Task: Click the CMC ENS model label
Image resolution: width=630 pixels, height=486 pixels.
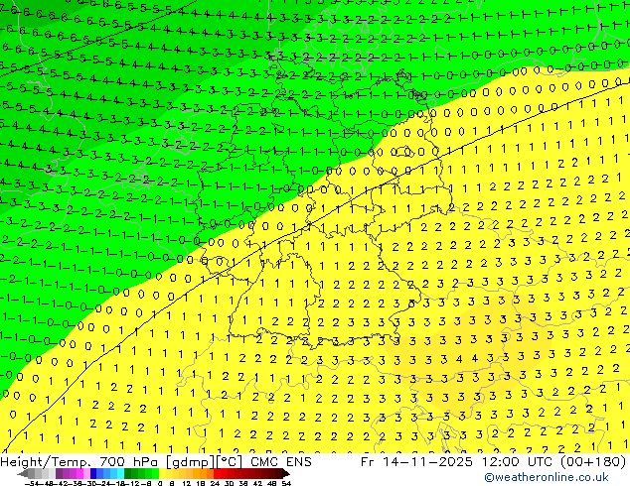Action: point(281,462)
